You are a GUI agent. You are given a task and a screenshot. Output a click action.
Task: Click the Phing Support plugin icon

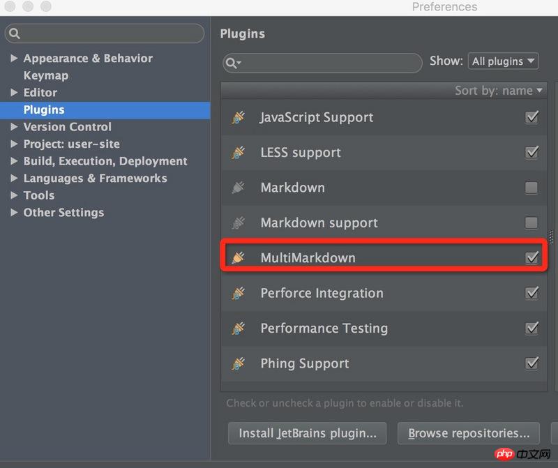239,363
